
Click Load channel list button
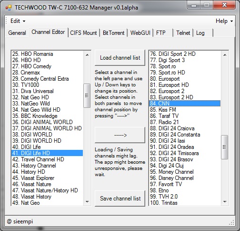click(120, 58)
